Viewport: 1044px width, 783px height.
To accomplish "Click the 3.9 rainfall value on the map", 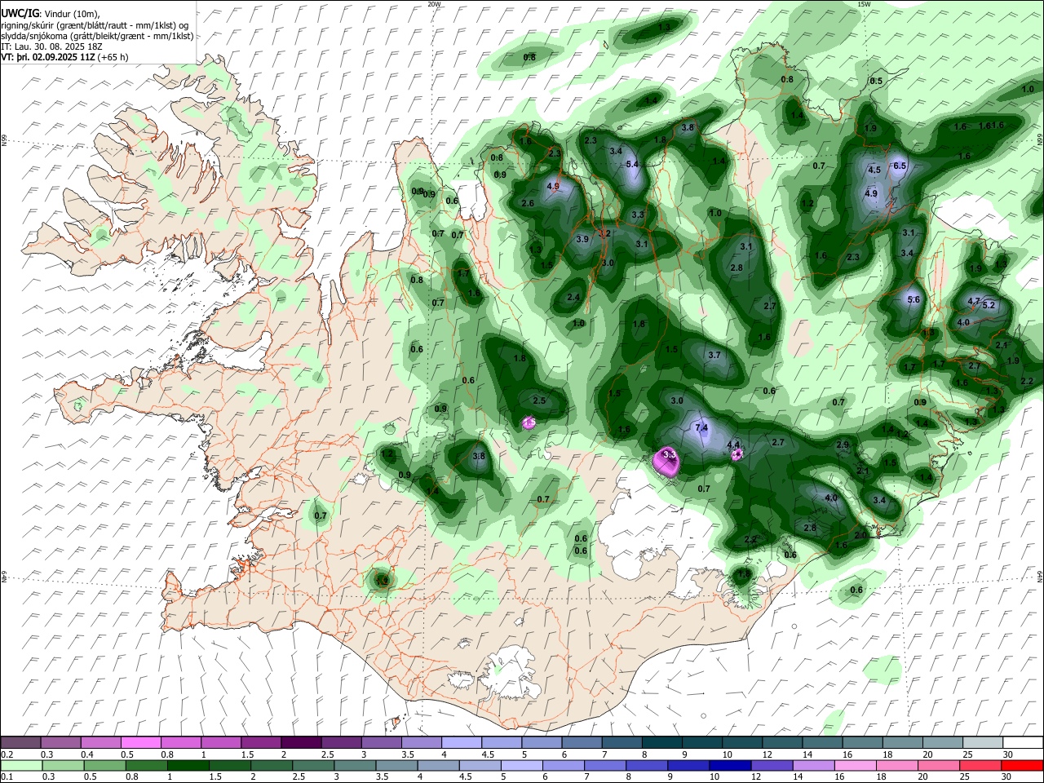I will tap(582, 240).
